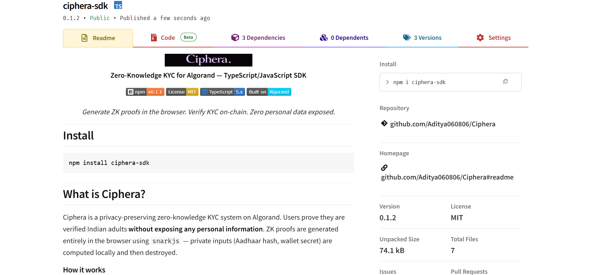Click the Settings gear icon
Screen dimensions: 594x275
(480, 38)
